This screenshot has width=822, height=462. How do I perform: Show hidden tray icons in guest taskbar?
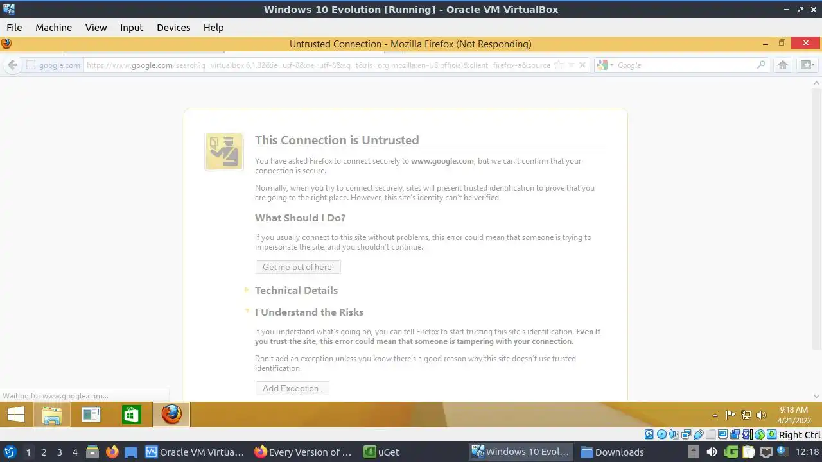point(715,415)
